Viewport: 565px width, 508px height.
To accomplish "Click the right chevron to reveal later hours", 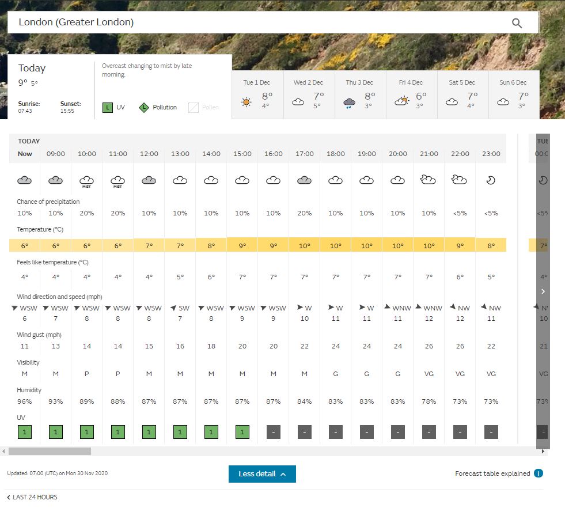I will click(543, 291).
